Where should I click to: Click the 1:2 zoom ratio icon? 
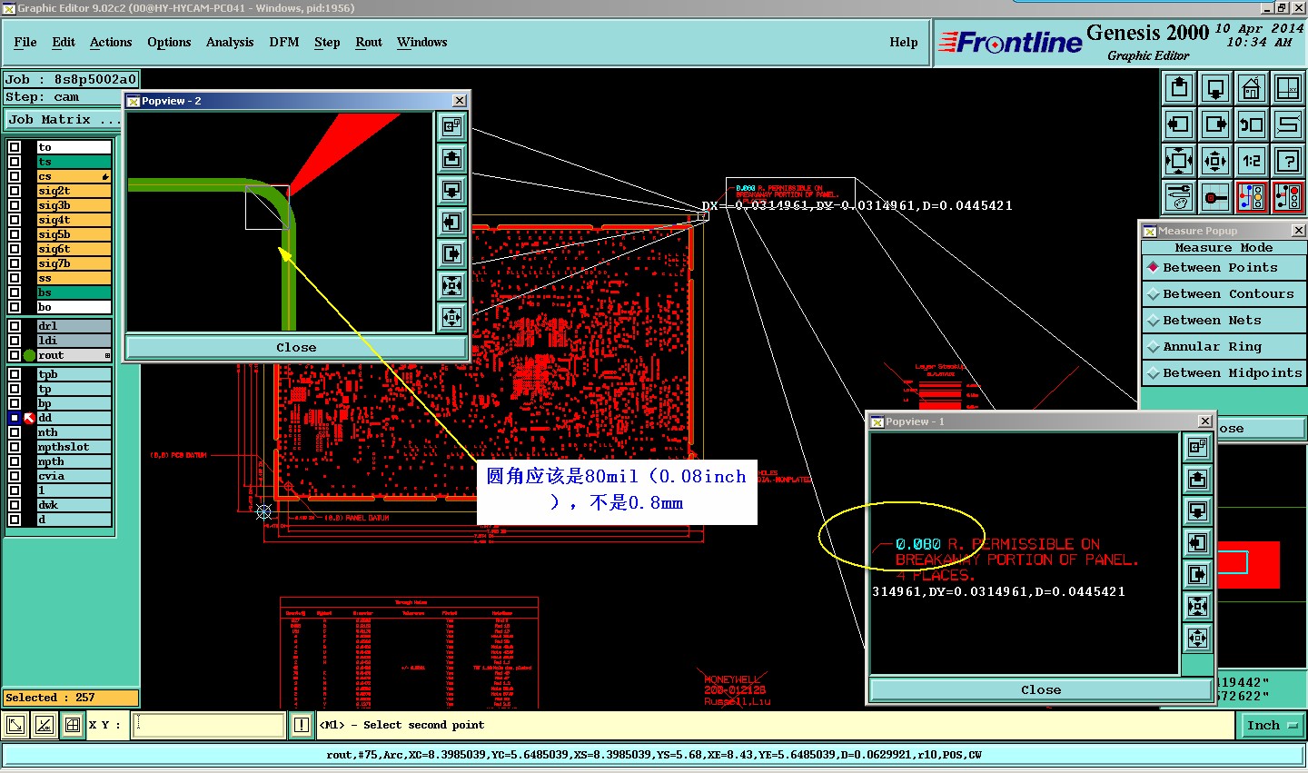pos(1252,161)
